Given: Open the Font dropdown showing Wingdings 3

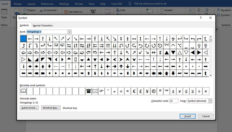Looking at the screenshot, I should [69, 32].
